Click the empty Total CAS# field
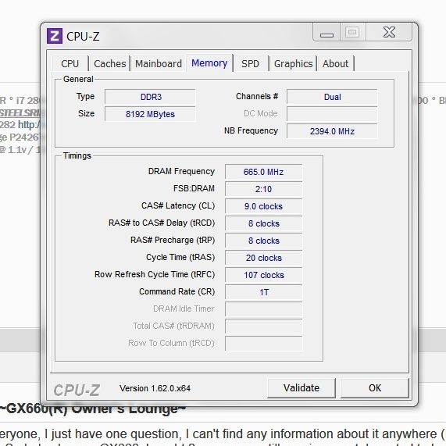Screen dimensions: 446x446 click(x=263, y=326)
